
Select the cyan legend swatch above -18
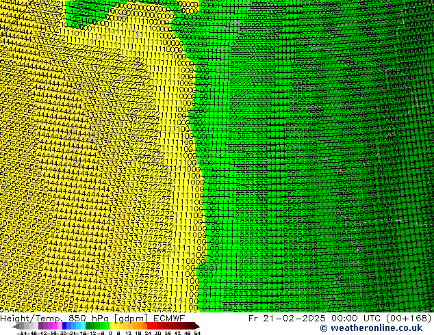pyautogui.click(x=83, y=326)
